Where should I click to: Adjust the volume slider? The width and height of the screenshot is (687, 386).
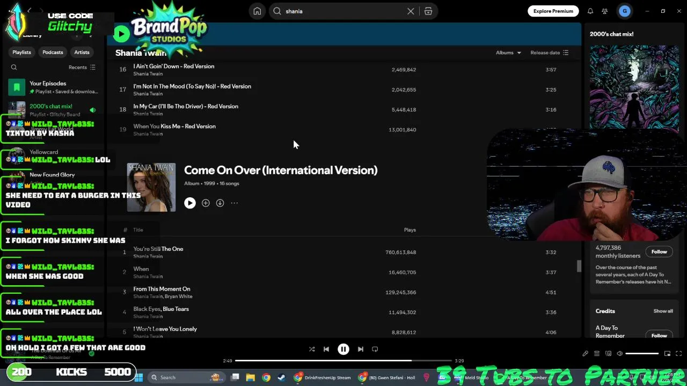(642, 354)
